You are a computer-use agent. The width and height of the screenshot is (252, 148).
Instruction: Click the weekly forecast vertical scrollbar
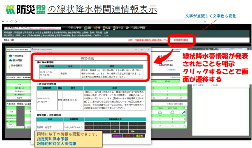tap(186, 116)
